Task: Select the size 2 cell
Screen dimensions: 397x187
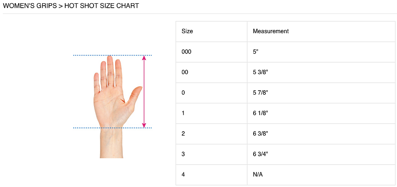Action: point(183,134)
